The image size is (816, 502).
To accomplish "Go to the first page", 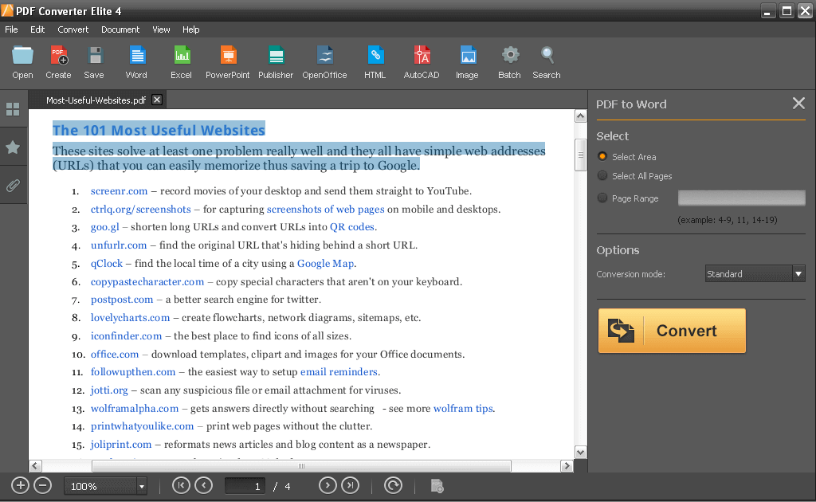I will [181, 486].
